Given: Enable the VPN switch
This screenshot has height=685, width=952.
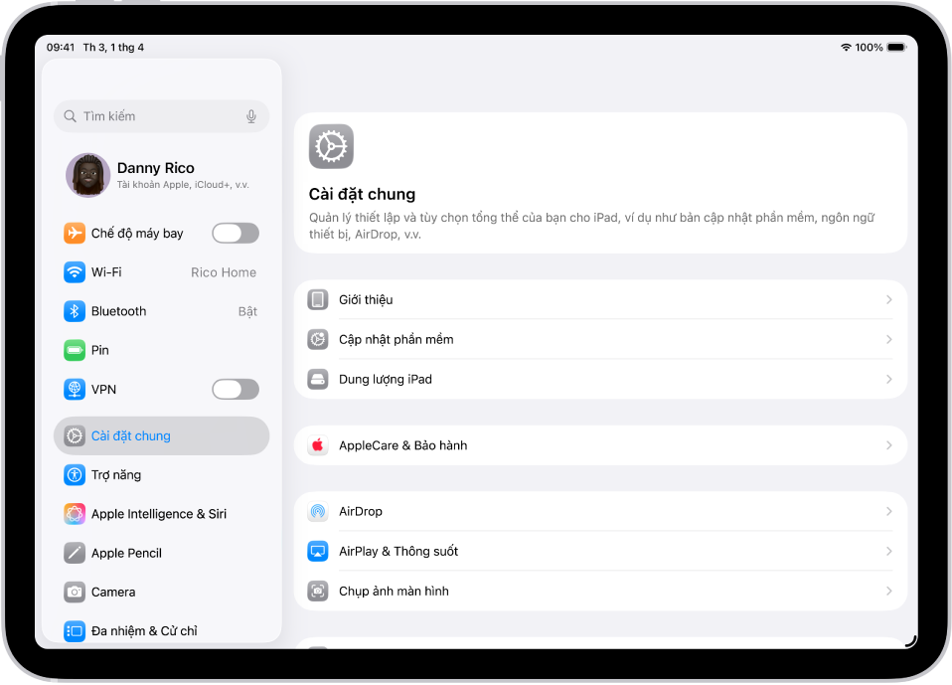Looking at the screenshot, I should (x=235, y=389).
